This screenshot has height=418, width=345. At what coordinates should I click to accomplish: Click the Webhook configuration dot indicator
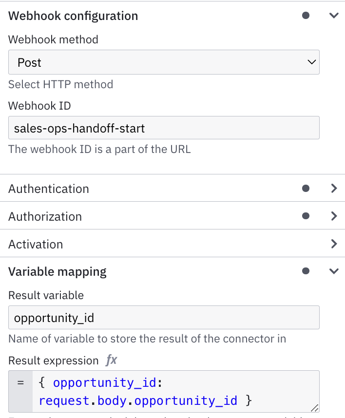[306, 16]
